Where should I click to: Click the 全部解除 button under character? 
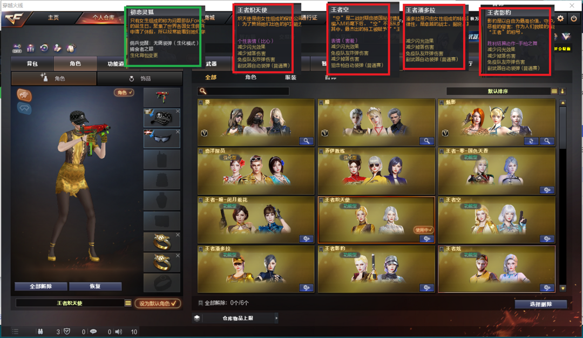[41, 286]
